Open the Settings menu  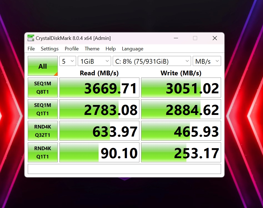(x=50, y=49)
